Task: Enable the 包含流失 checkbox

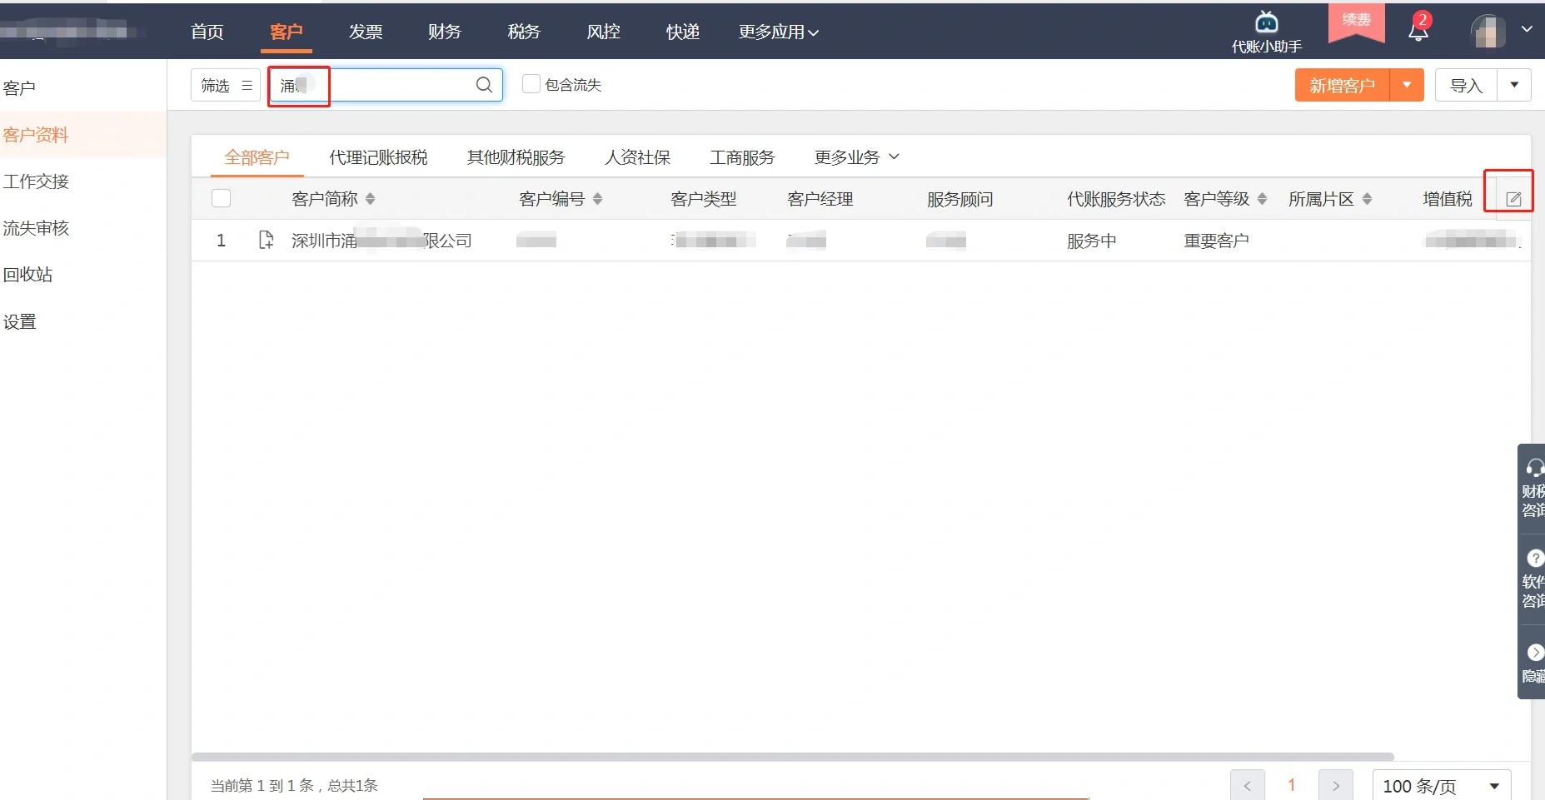Action: pyautogui.click(x=531, y=84)
